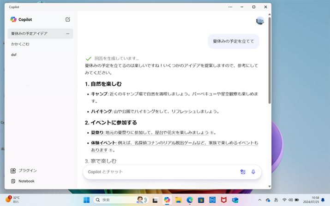330x206 pixels.
Task: Open options for 夏休みの予定アイデア chat
Action: click(x=68, y=34)
